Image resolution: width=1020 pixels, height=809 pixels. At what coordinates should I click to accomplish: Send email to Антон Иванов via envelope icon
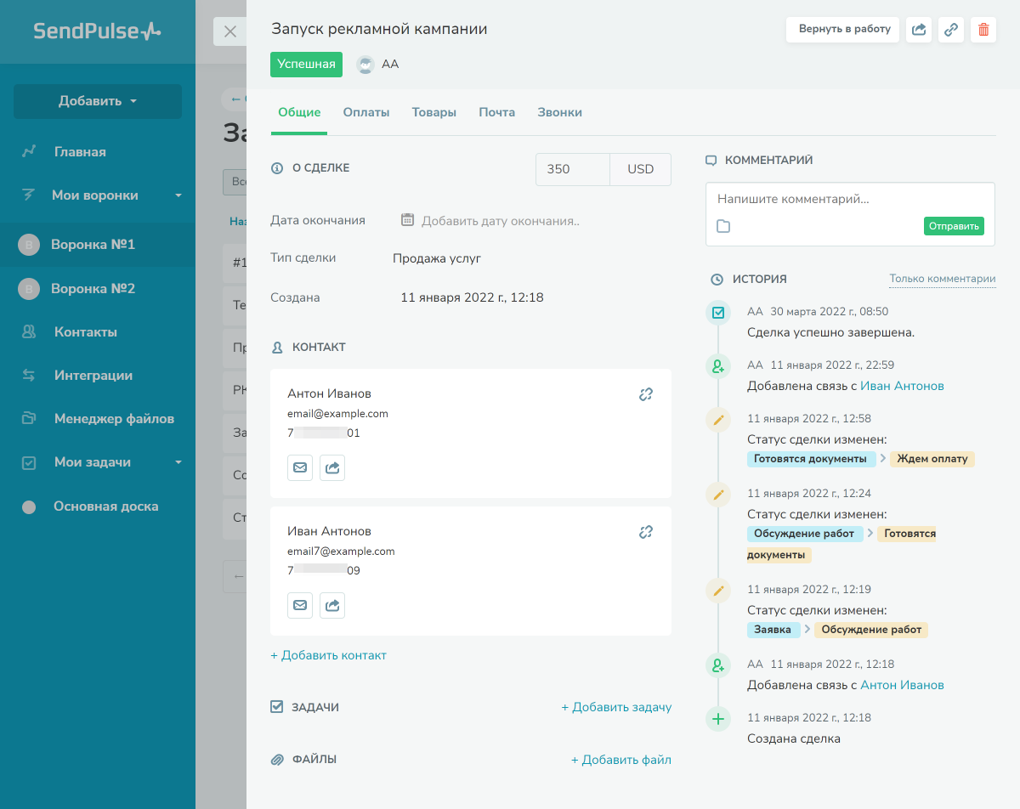[x=300, y=467]
